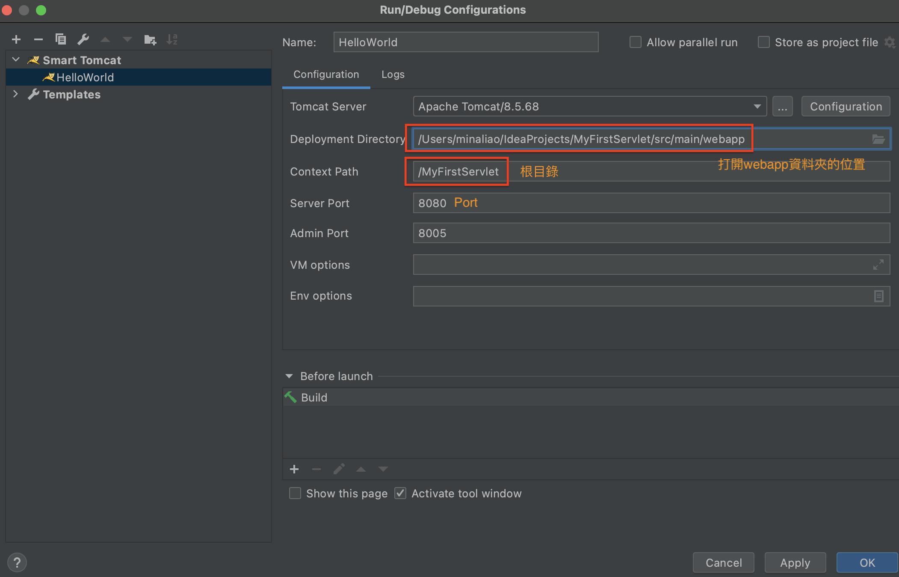Click the ellipsis button beside Tomcat Server
Viewport: 899px width, 577px height.
click(x=783, y=106)
